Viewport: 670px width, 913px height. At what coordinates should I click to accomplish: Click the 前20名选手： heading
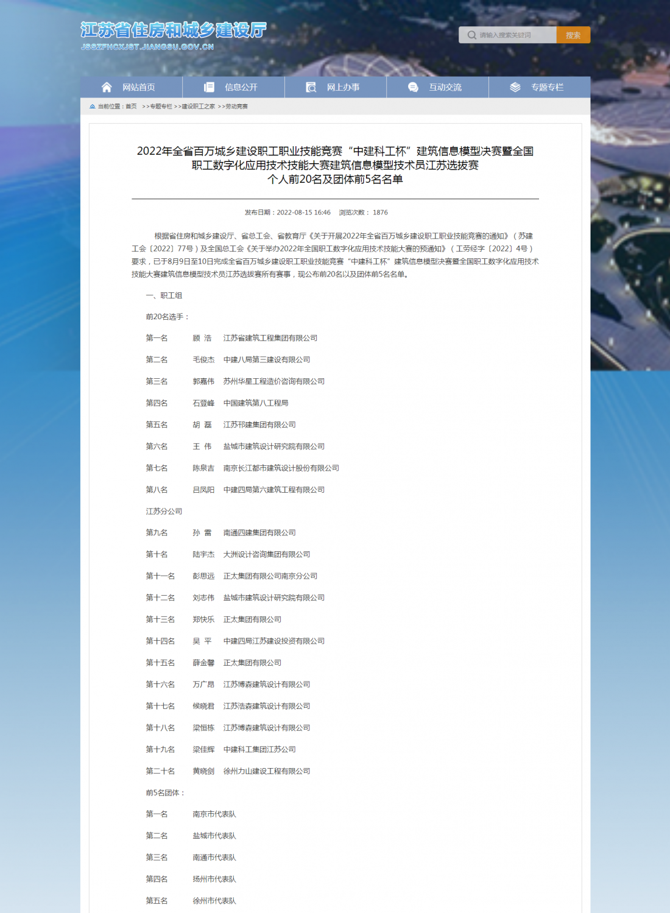[x=167, y=317]
